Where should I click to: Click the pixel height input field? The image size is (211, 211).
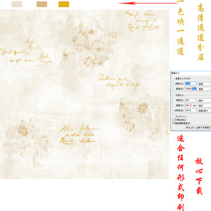pos(190,89)
